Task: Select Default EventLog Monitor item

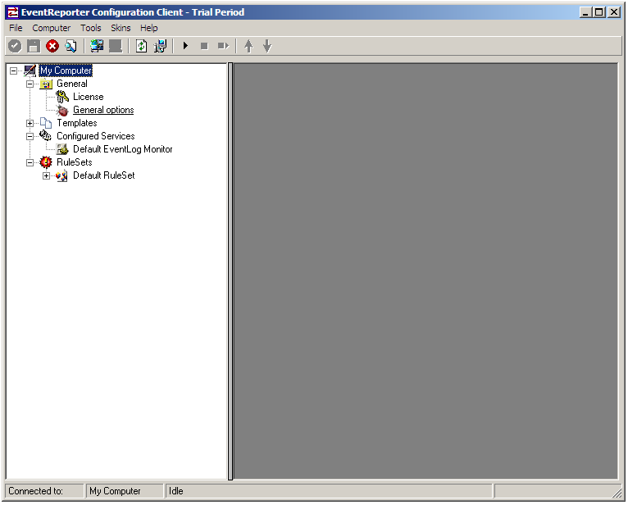Action: pos(122,149)
